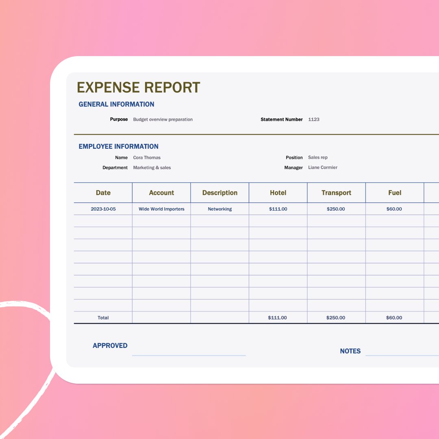Viewport: 439px width, 439px height.
Task: Select the GENERAL INFORMATION heading
Action: [116, 104]
